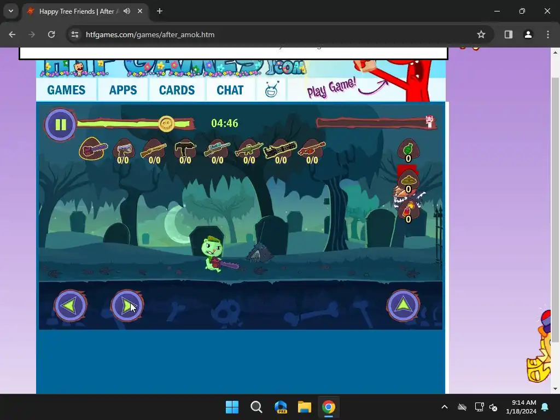This screenshot has height=420, width=560.
Task: Select the minigun weapon slot
Action: tap(281, 151)
